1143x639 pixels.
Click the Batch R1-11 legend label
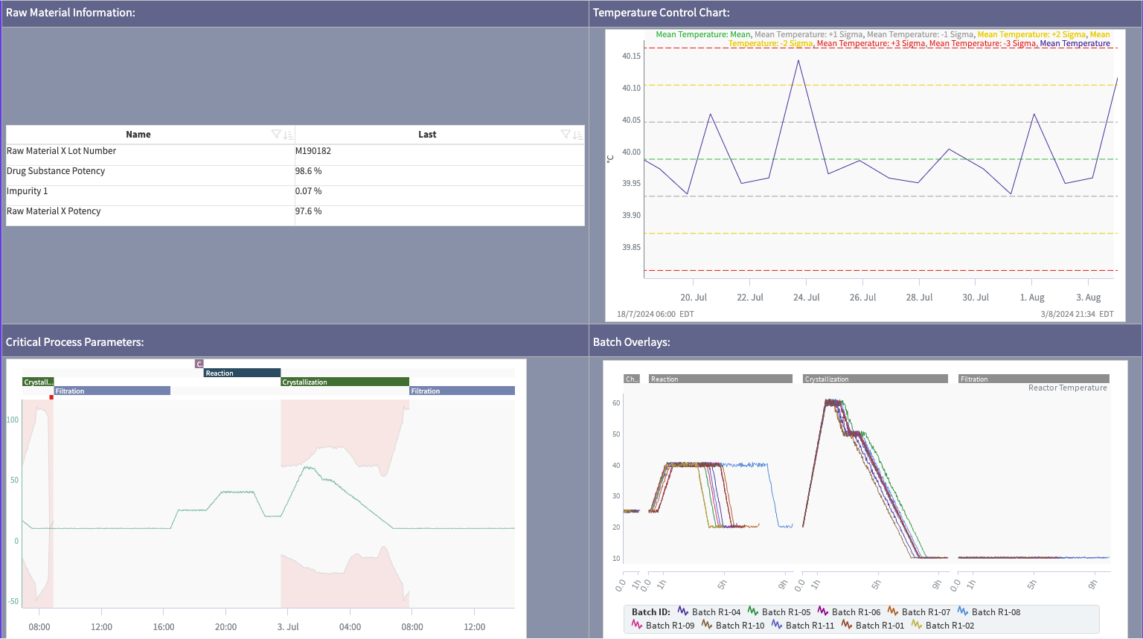[x=810, y=626]
